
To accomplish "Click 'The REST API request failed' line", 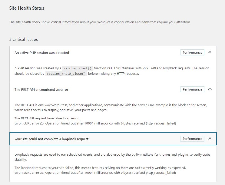I will 47,118.
